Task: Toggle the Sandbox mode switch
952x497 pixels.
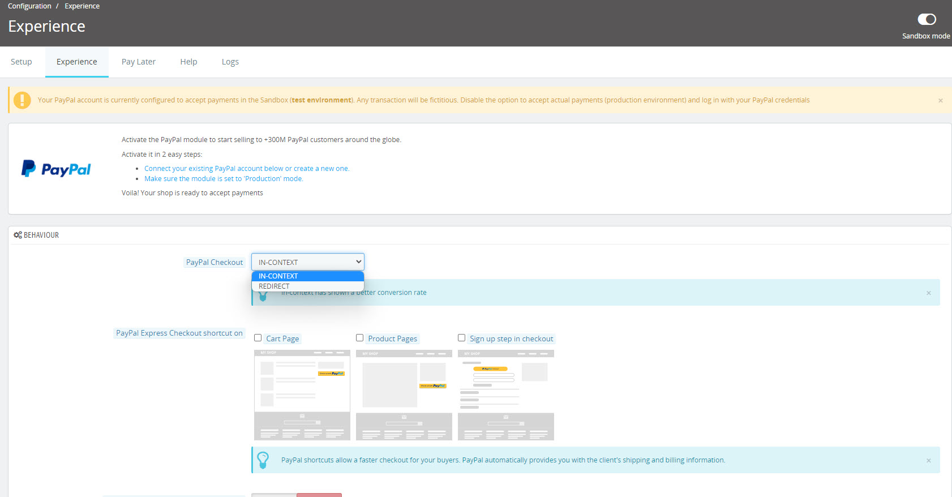Action: click(926, 20)
